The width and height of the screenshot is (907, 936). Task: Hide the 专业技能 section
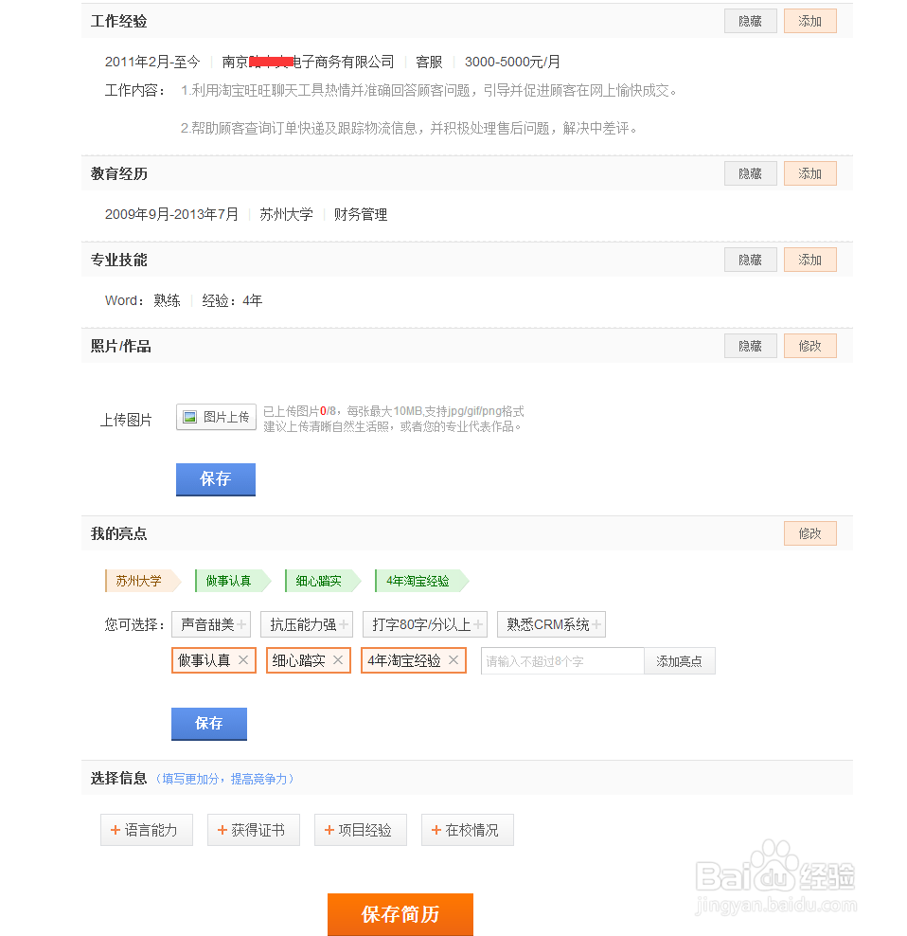click(750, 259)
